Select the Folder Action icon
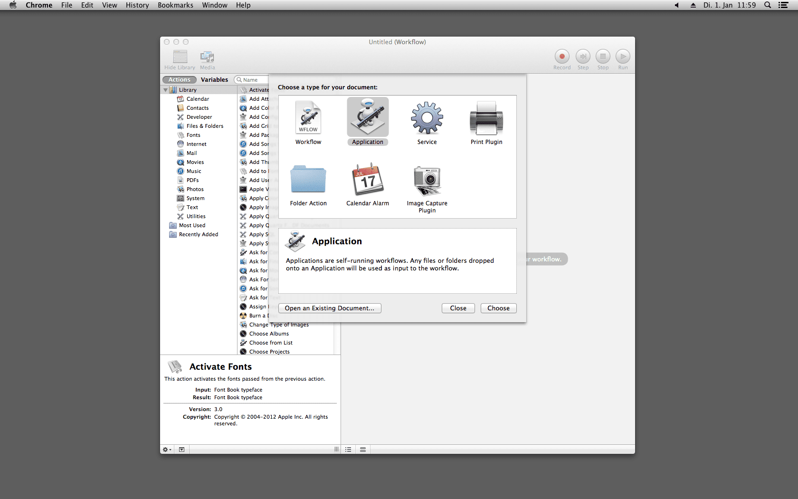Screen dimensions: 798x499 click(308, 179)
